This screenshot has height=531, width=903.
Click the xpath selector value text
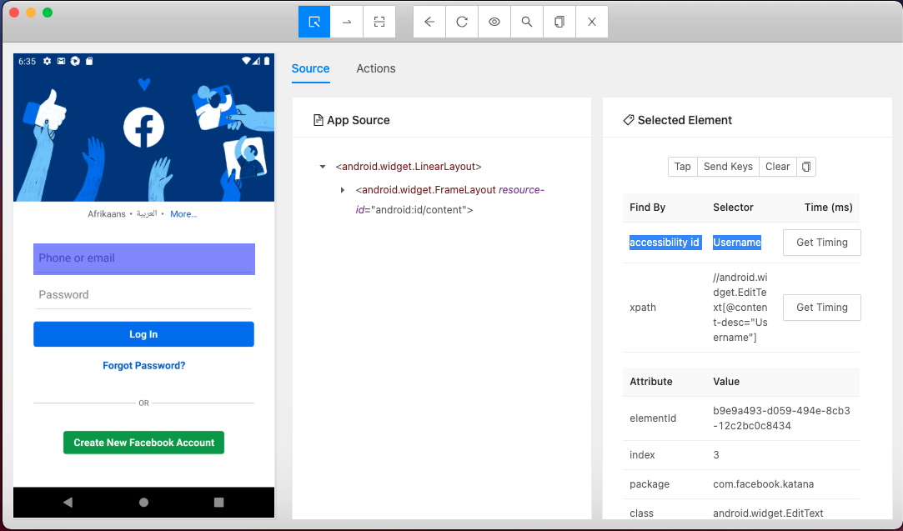click(740, 308)
